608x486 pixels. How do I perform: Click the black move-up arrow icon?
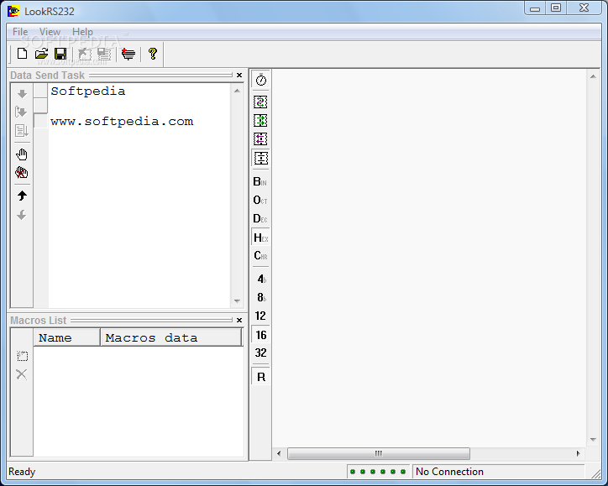(x=22, y=196)
